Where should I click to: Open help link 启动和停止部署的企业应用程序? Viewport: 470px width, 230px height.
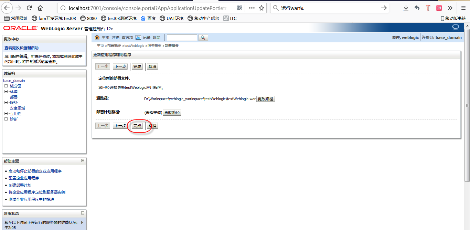tap(35, 171)
